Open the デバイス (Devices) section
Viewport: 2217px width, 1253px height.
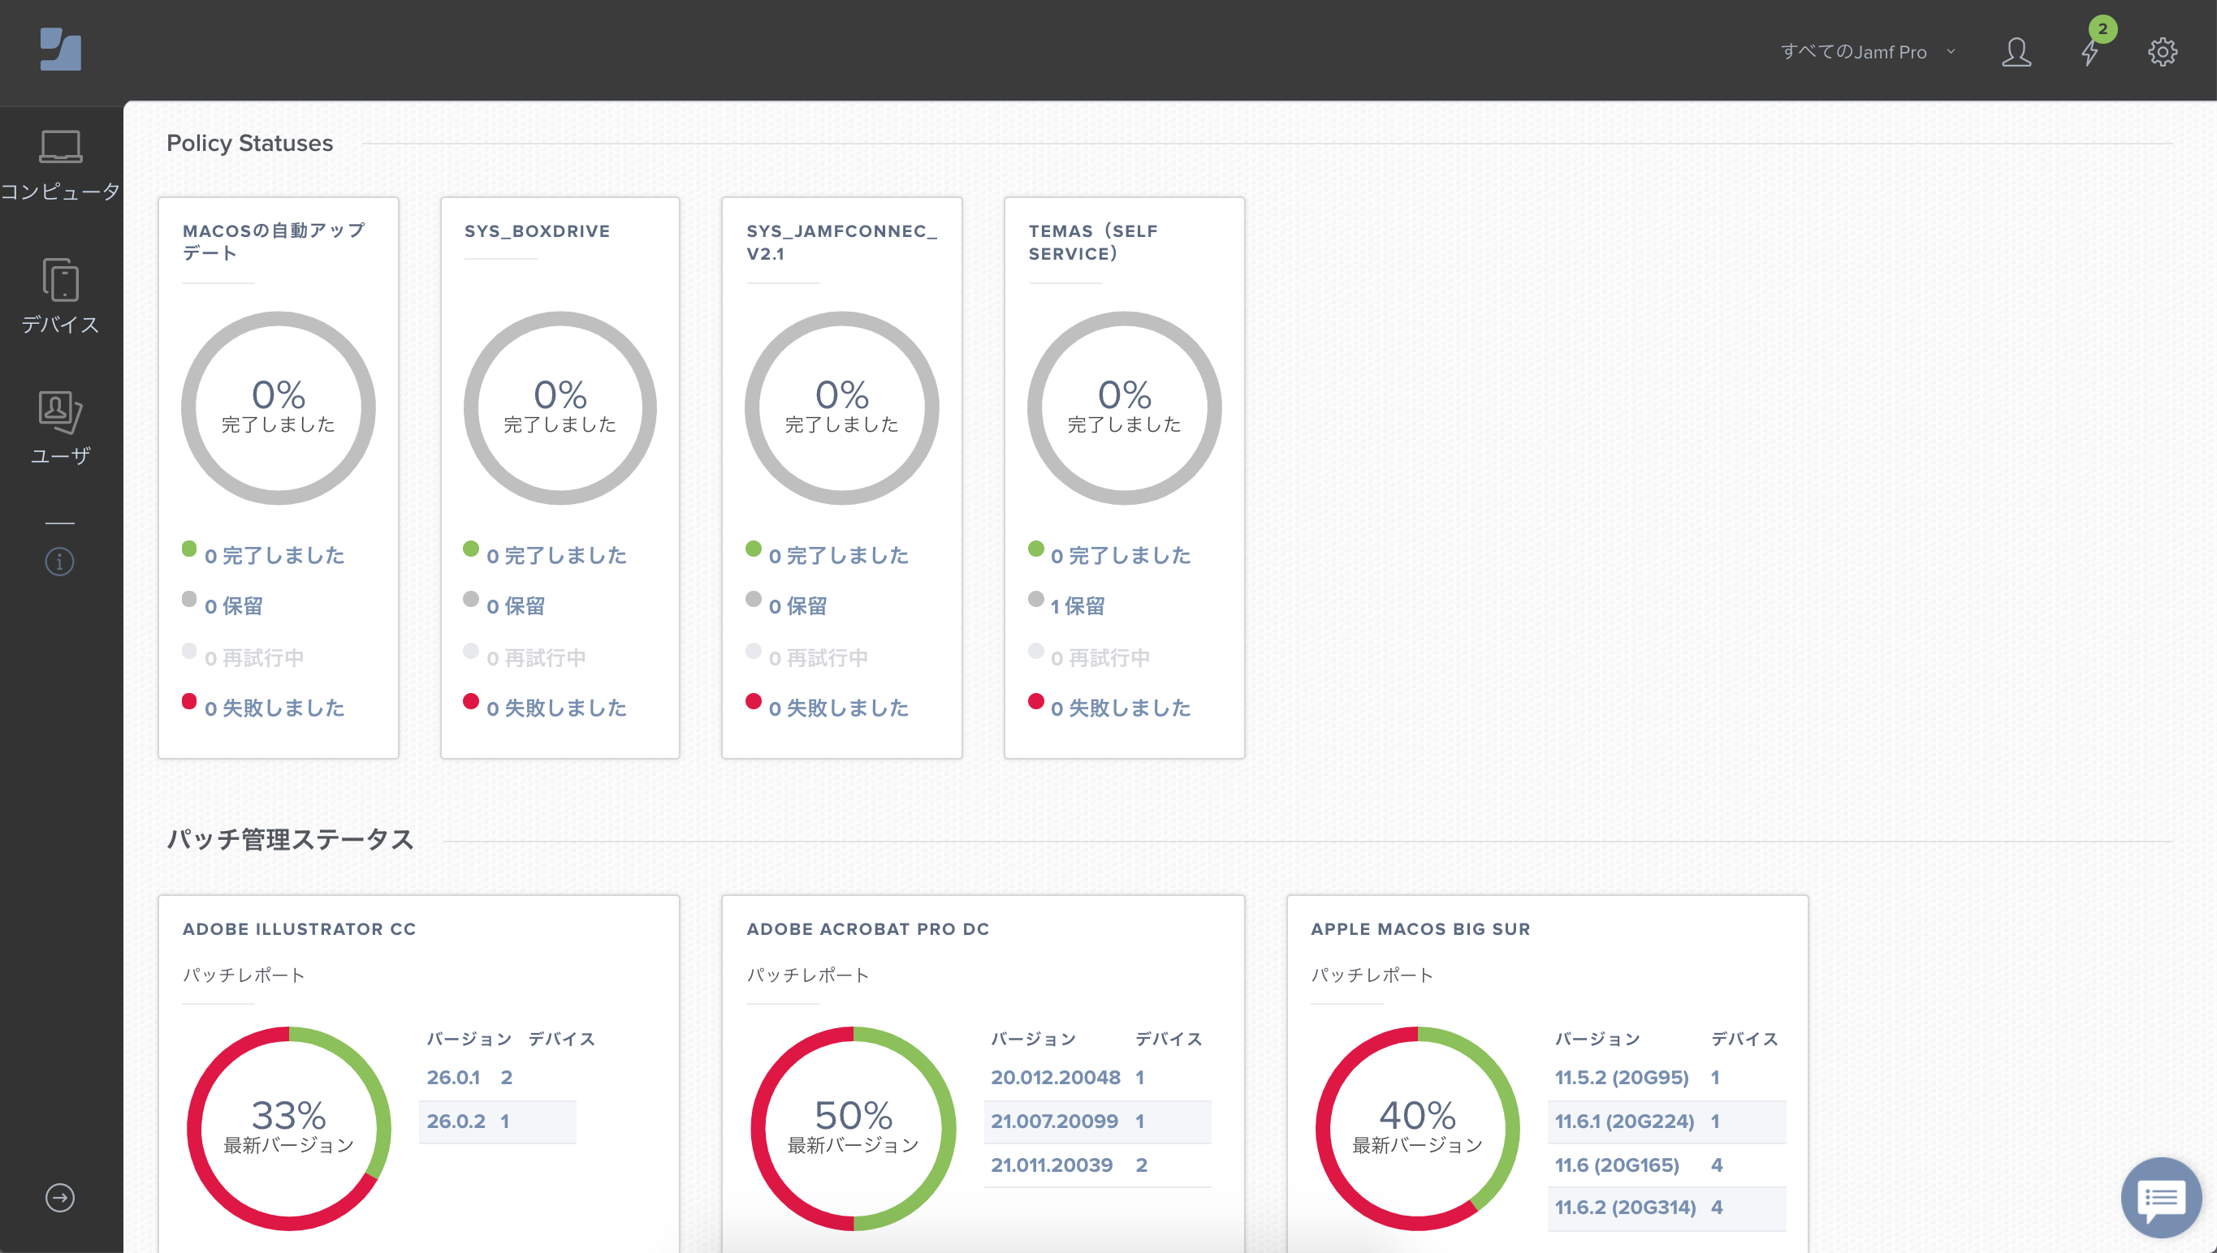60,296
